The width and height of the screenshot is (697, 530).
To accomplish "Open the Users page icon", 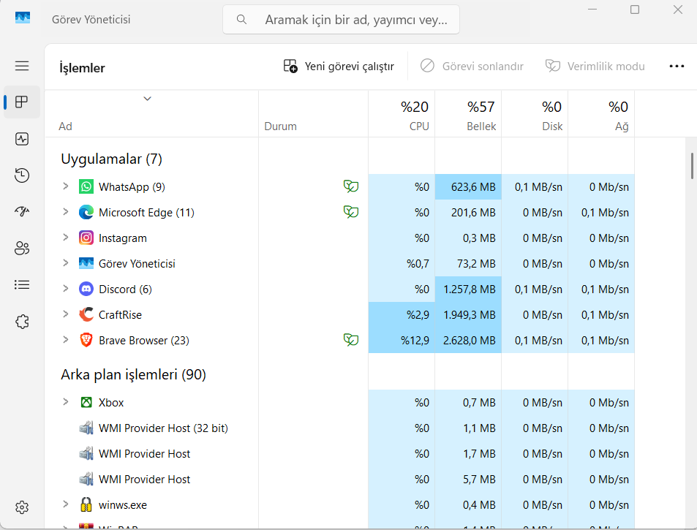I will (x=22, y=248).
